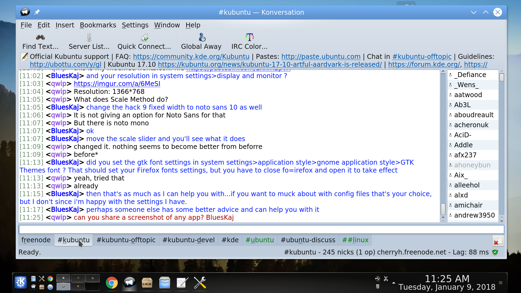The image size is (521, 293).
Task: Open the DEB package installer taskbar entry
Action: coord(147,283)
